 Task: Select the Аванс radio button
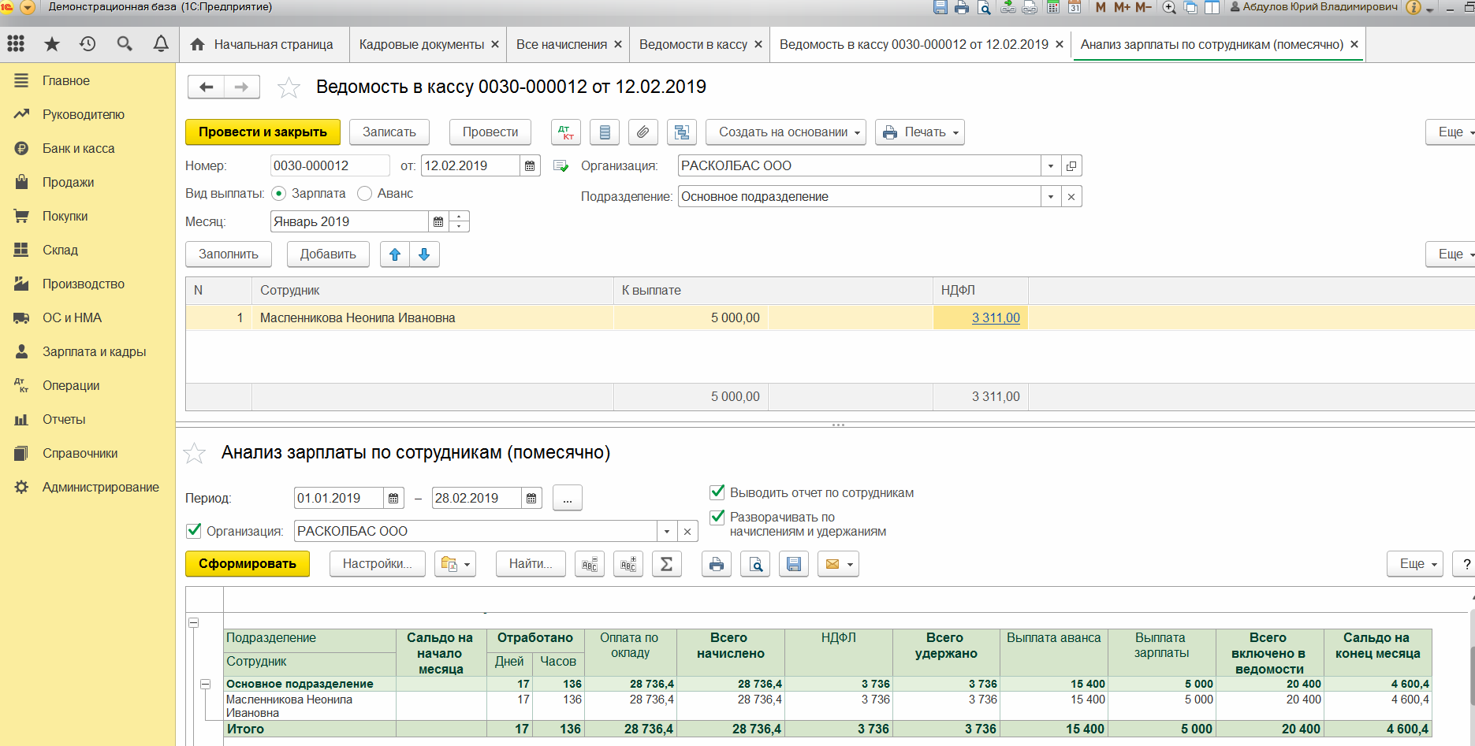[x=364, y=194]
